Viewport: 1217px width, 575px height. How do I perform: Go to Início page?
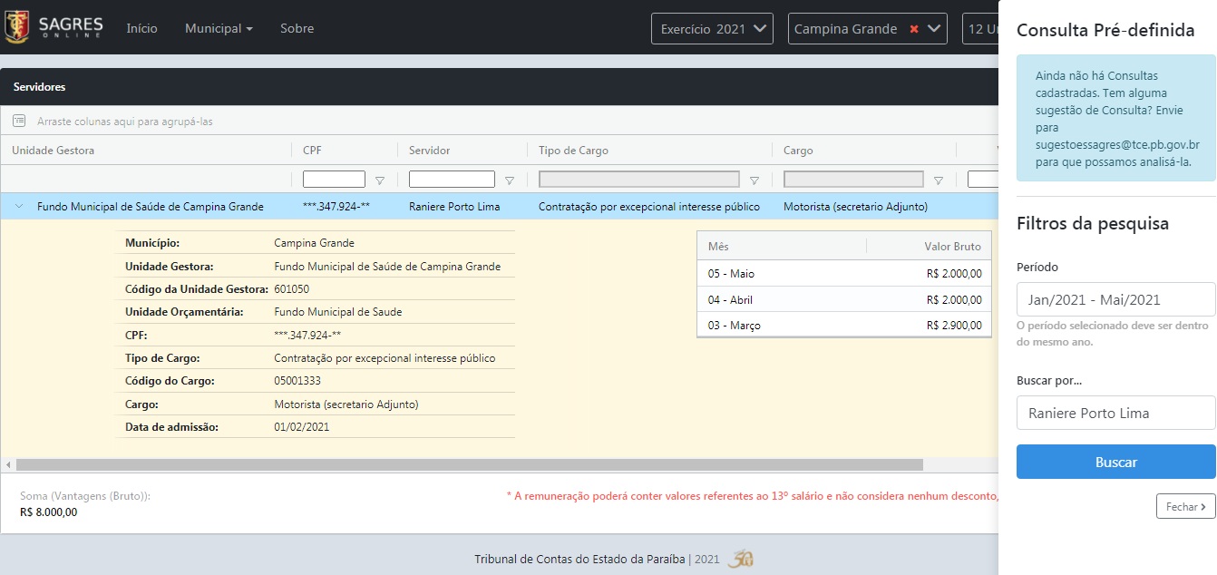click(142, 28)
